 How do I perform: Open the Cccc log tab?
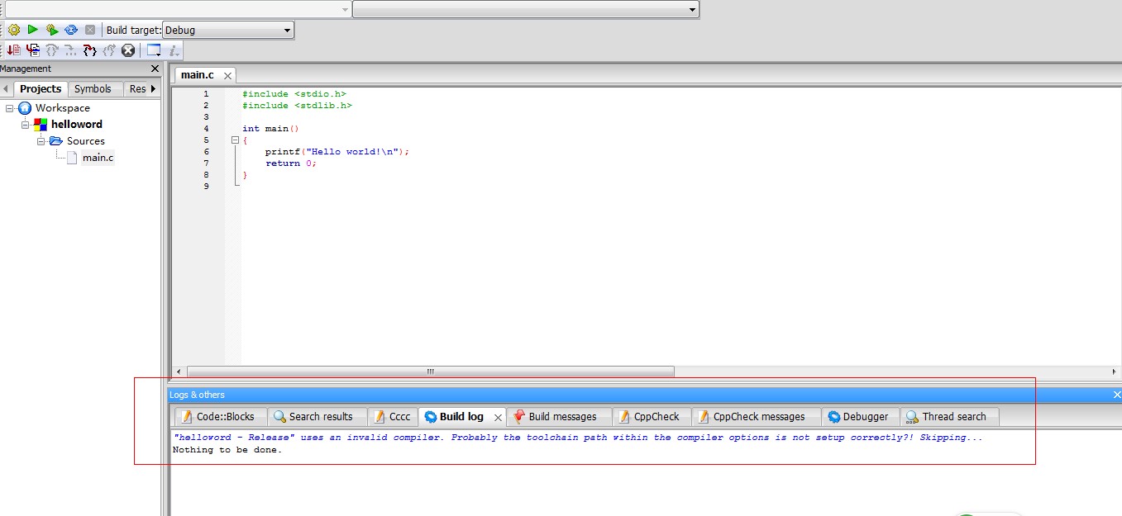tap(392, 417)
